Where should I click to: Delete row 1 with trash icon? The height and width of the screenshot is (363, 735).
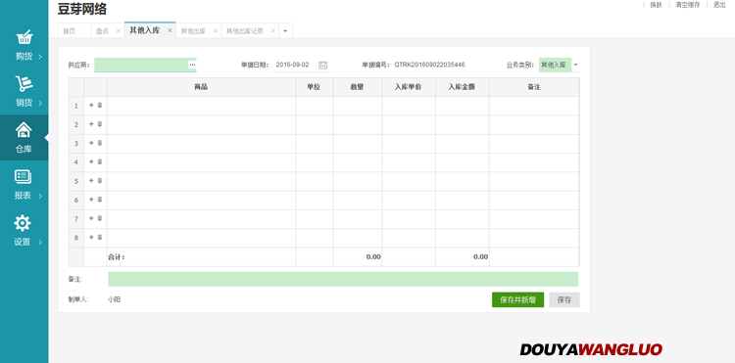point(100,106)
